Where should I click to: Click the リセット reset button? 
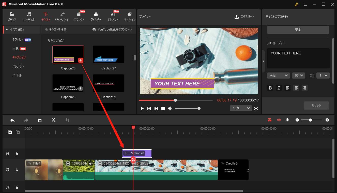(316, 106)
